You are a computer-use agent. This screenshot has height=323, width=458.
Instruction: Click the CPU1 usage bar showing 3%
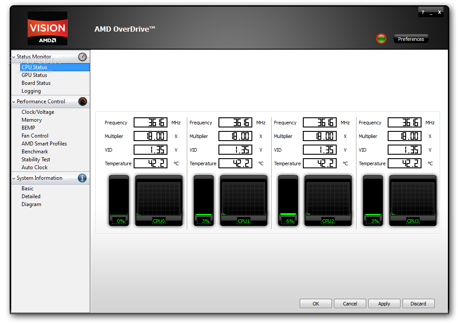coord(204,201)
